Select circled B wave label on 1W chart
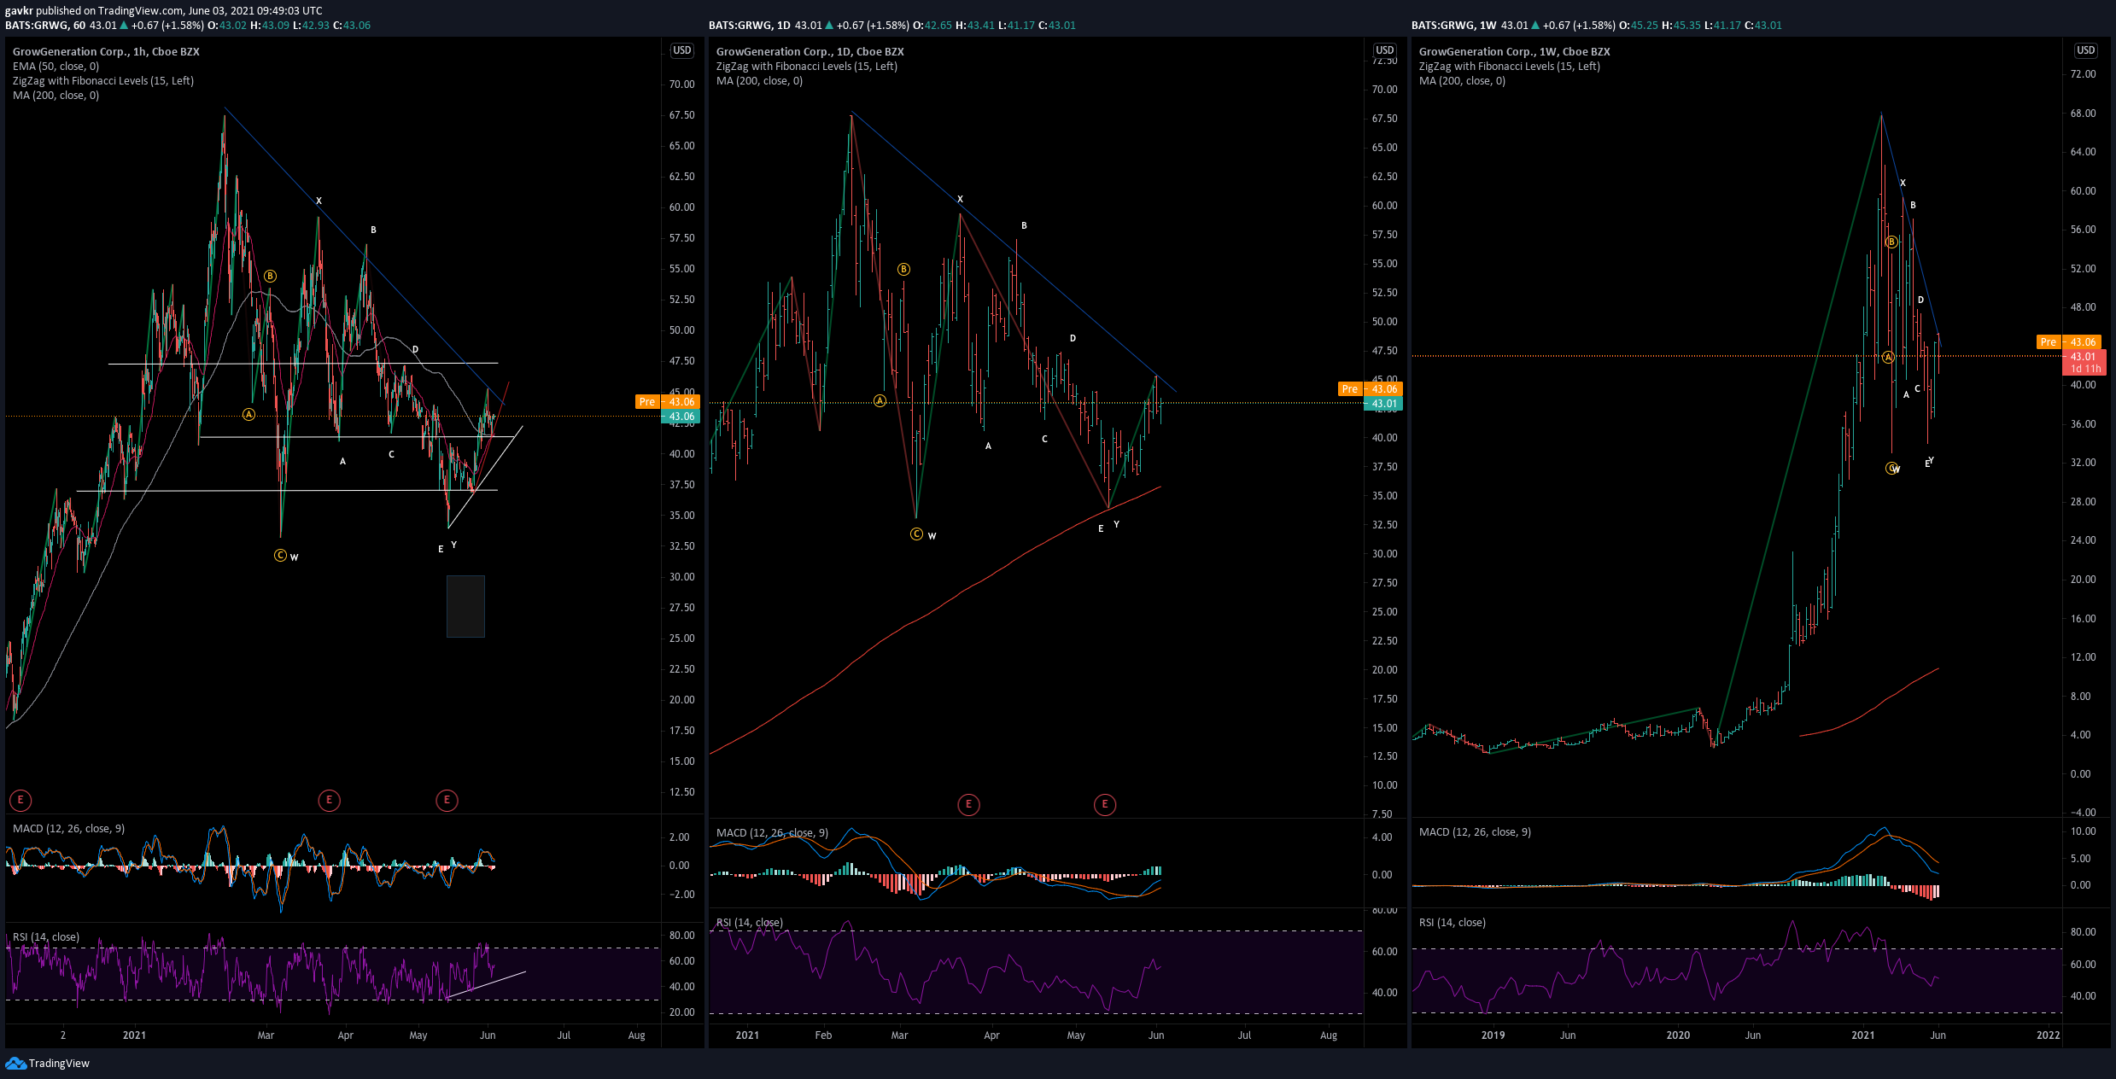 [1891, 242]
